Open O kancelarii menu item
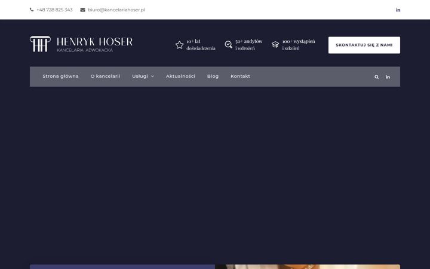This screenshot has width=430, height=269. [105, 77]
